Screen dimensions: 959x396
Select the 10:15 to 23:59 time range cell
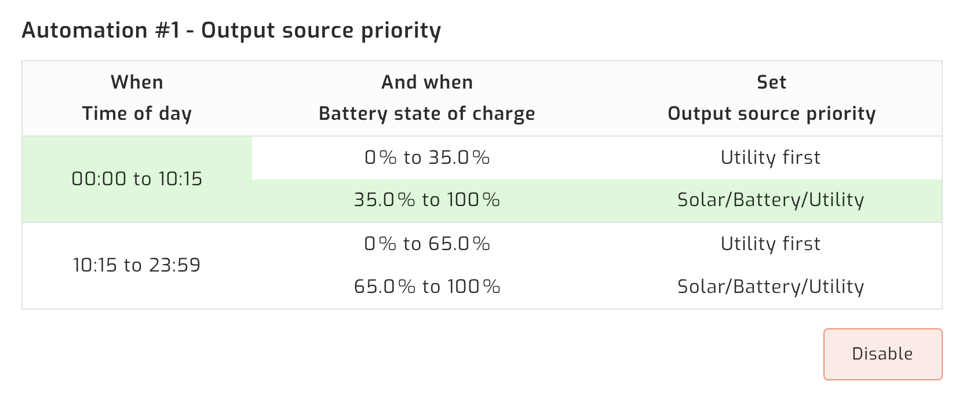[137, 265]
